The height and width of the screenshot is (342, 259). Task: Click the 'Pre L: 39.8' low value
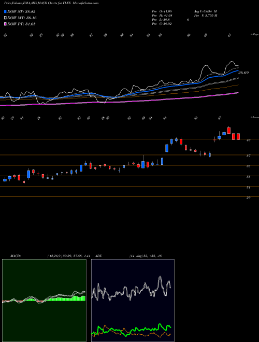tap(161, 20)
